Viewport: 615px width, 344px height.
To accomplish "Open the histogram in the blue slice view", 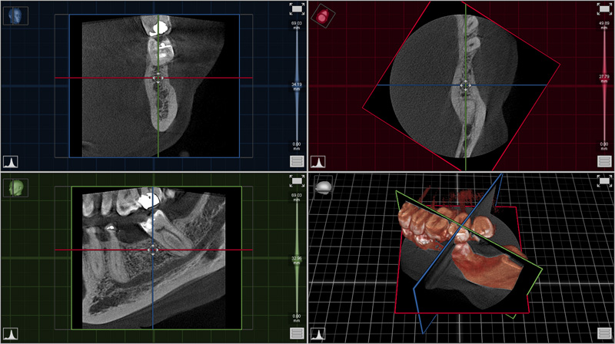I will point(11,162).
